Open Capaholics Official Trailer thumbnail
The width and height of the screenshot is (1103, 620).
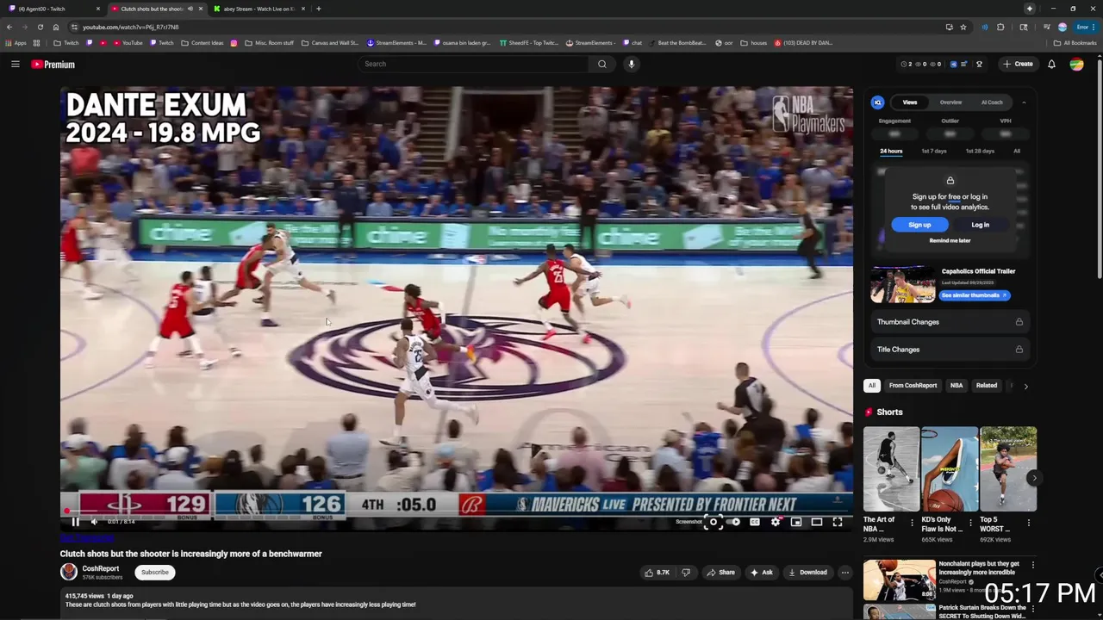902,285
